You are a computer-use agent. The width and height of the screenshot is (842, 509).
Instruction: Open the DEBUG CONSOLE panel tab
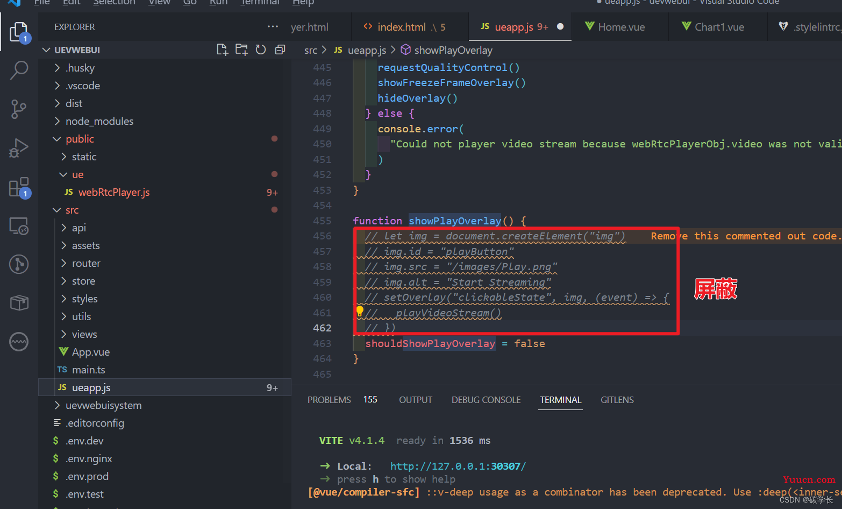point(486,400)
